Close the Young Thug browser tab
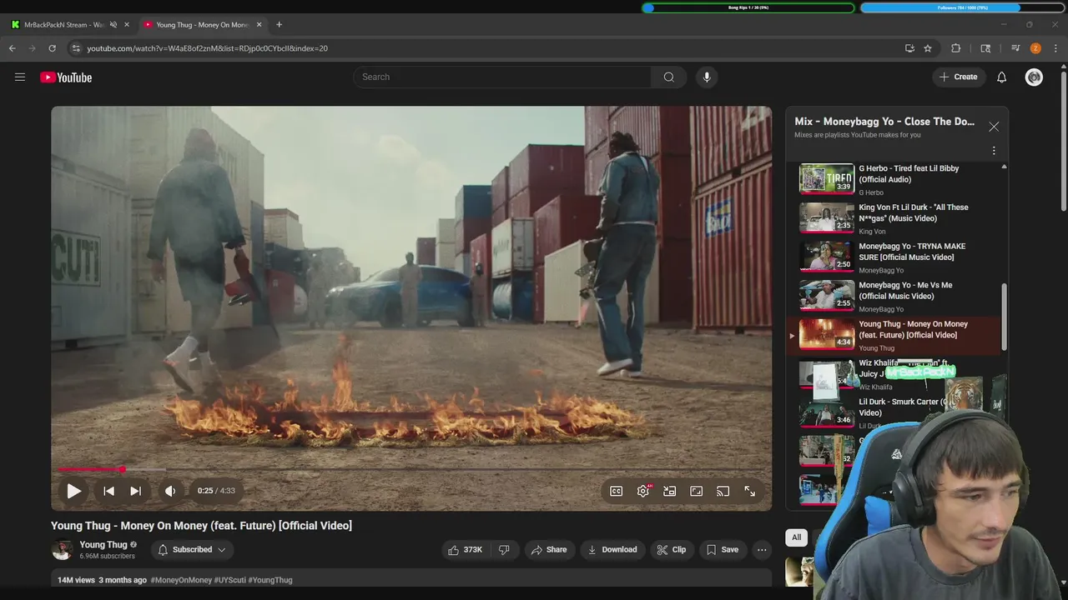The width and height of the screenshot is (1068, 600). point(259,25)
